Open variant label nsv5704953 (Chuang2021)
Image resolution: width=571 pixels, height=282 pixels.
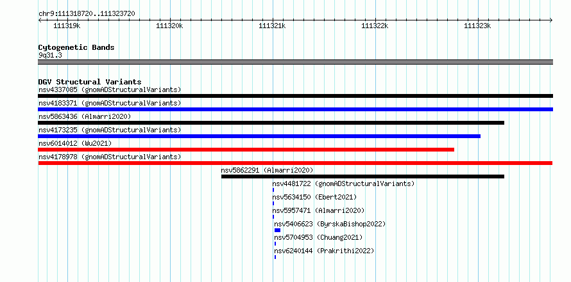[318, 237]
